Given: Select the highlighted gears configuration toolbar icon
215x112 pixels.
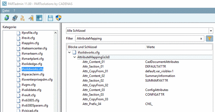Looking at the screenshot, I should 39,18.
